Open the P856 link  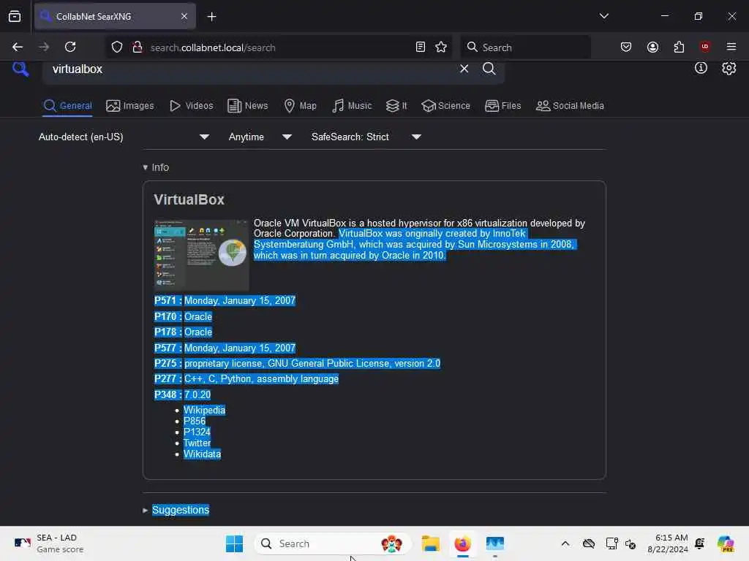click(195, 421)
